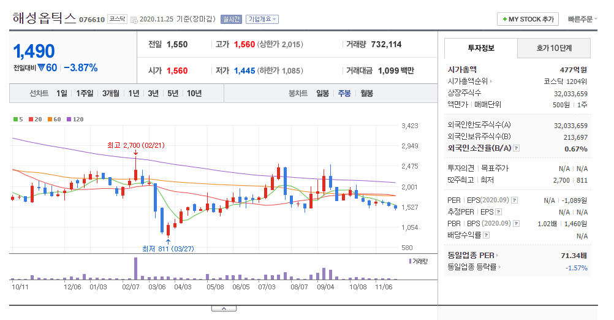Click 전일 value 1,550
This screenshot has height=320, width=614.
click(177, 44)
